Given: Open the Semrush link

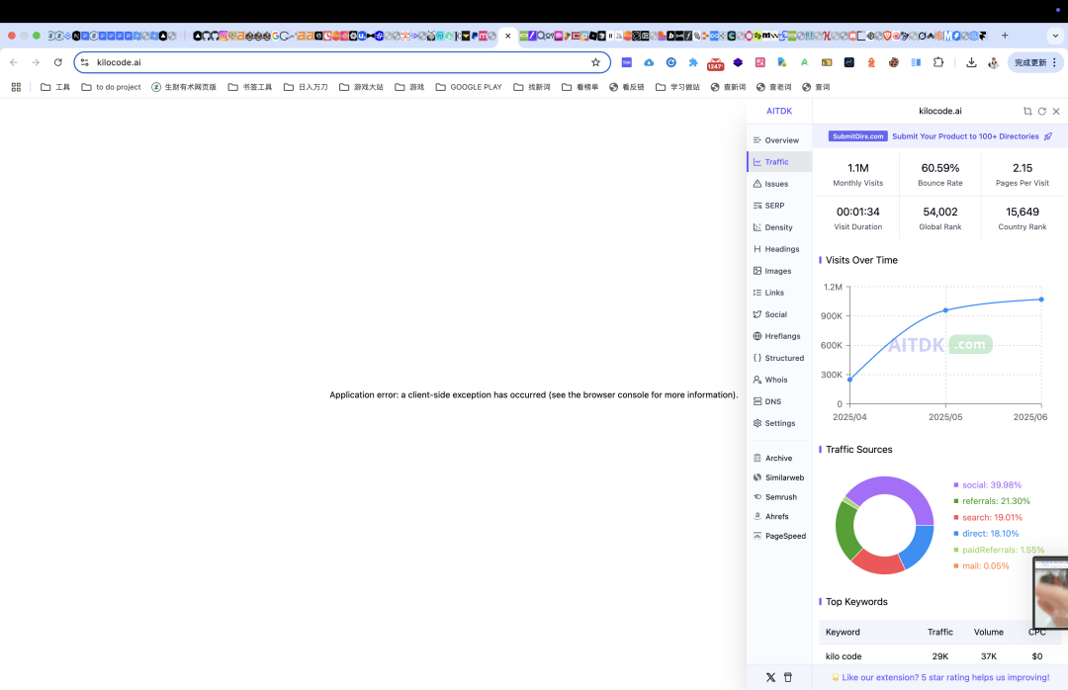Looking at the screenshot, I should point(774,497).
